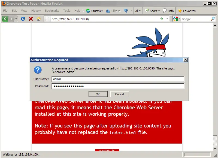218x158 pixels.
Task: Open the Share dropdown in StumbleUpon toolbar
Action: pyautogui.click(x=152, y=11)
